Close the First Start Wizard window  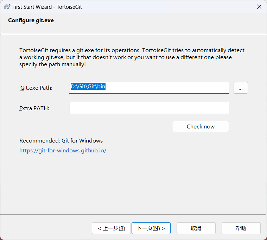click(259, 7)
